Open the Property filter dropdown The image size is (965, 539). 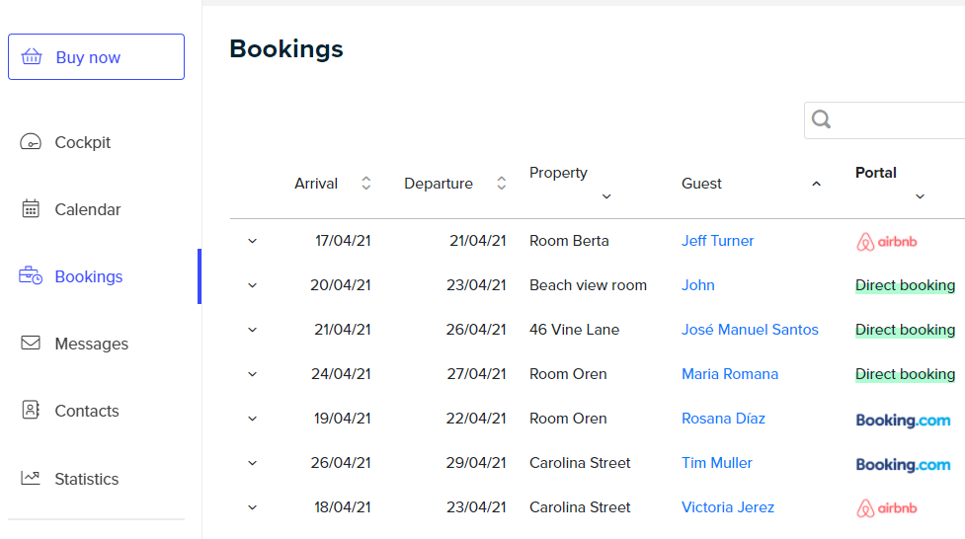click(606, 196)
